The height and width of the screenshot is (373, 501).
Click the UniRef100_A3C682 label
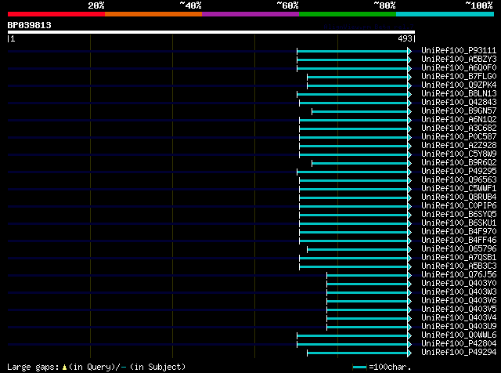click(x=459, y=129)
